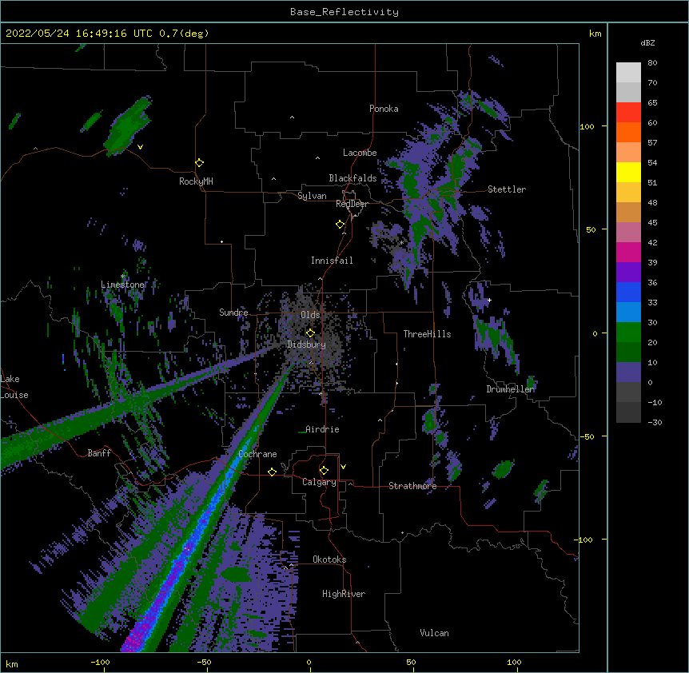Click the Innisfail city label
Viewport: 689px width, 673px height.
click(332, 261)
